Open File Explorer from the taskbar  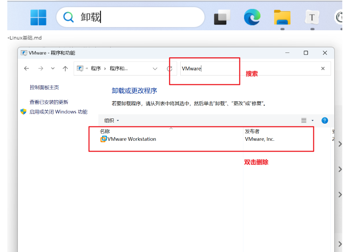click(282, 18)
